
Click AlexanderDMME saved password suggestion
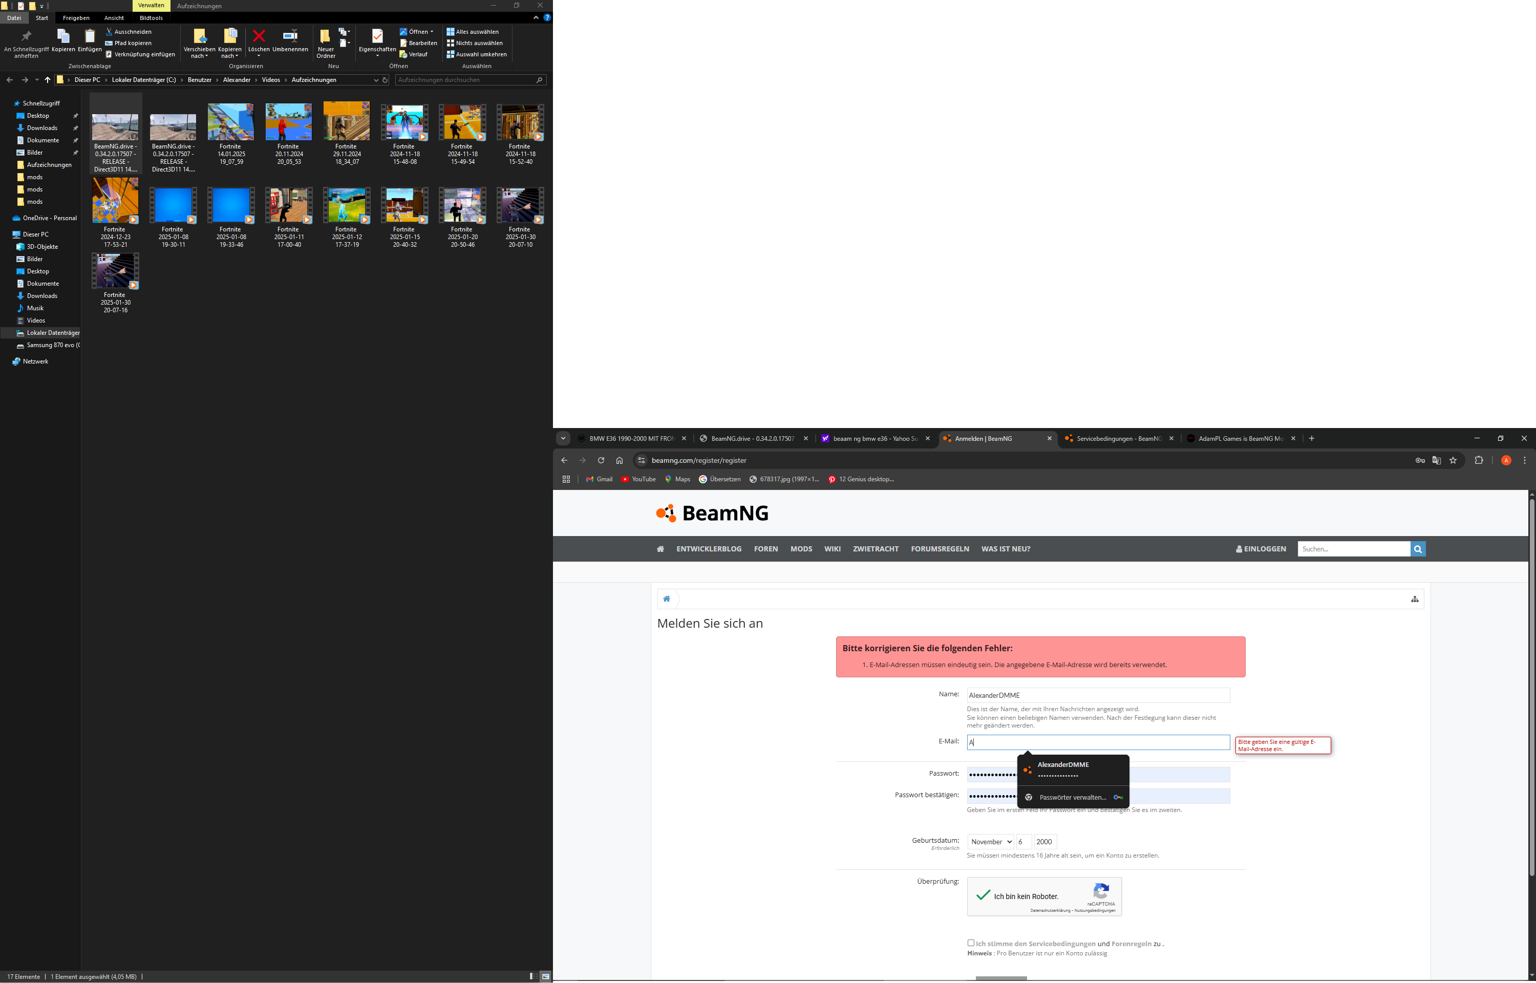point(1073,770)
